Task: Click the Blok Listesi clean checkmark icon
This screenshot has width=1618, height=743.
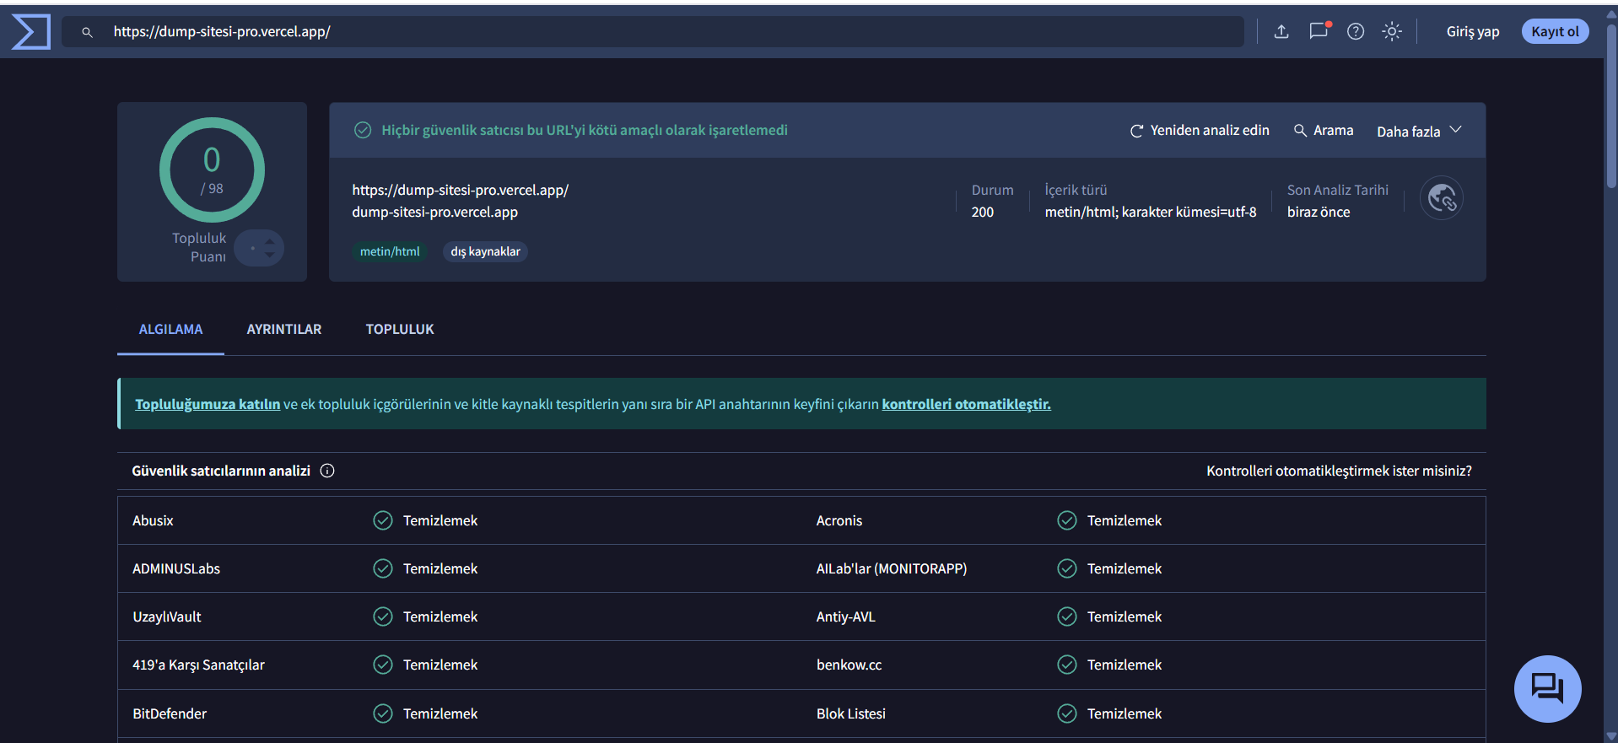Action: point(1067,713)
